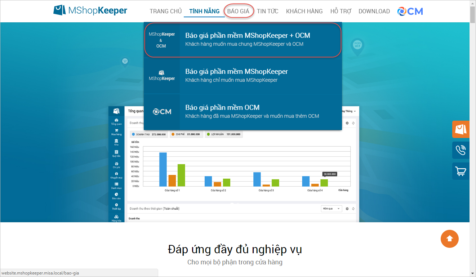Expand the Huy Thông user dropdown
Screen dimensions: 476x277
click(349, 111)
